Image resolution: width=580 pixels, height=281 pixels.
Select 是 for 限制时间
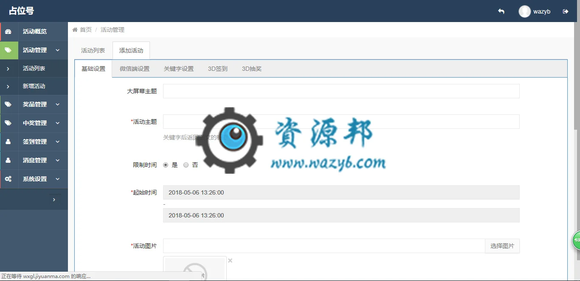coord(166,165)
